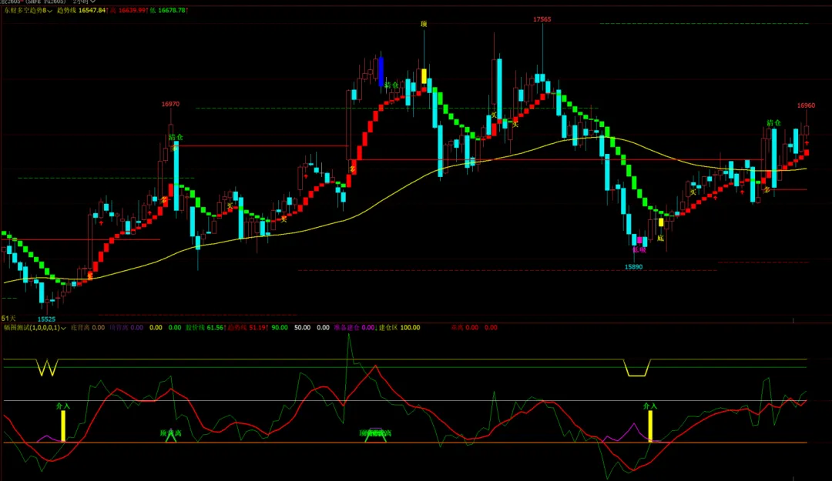This screenshot has height=481, width=832.
Task: Click the 17565 high price label
Action: [542, 19]
